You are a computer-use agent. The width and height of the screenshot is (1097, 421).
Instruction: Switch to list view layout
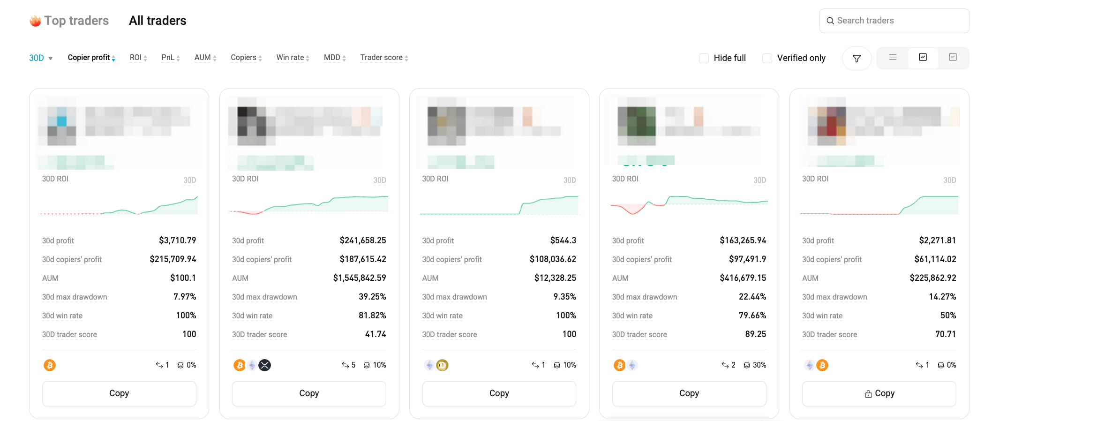893,57
